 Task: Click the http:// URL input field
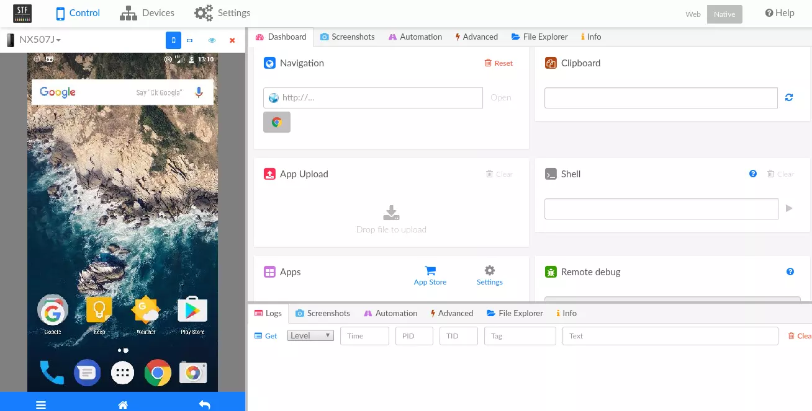click(379, 98)
